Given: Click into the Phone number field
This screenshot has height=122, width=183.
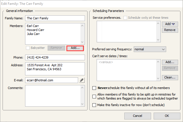Looking at the screenshot, I should tap(55, 57).
